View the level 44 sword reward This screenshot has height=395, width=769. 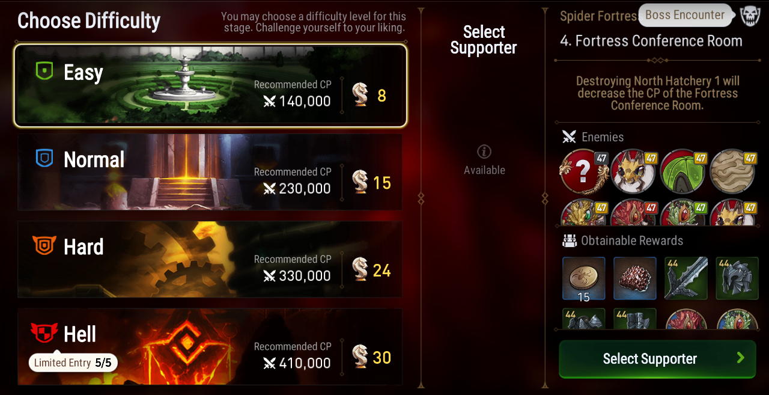686,278
